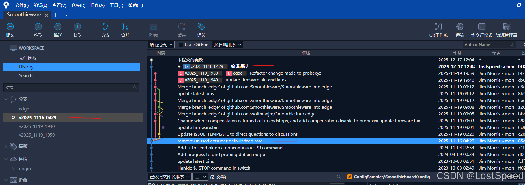The image size is (525, 185).
Task: Click the sidebar 搜索 magnifier icon
Action: tap(135, 87)
